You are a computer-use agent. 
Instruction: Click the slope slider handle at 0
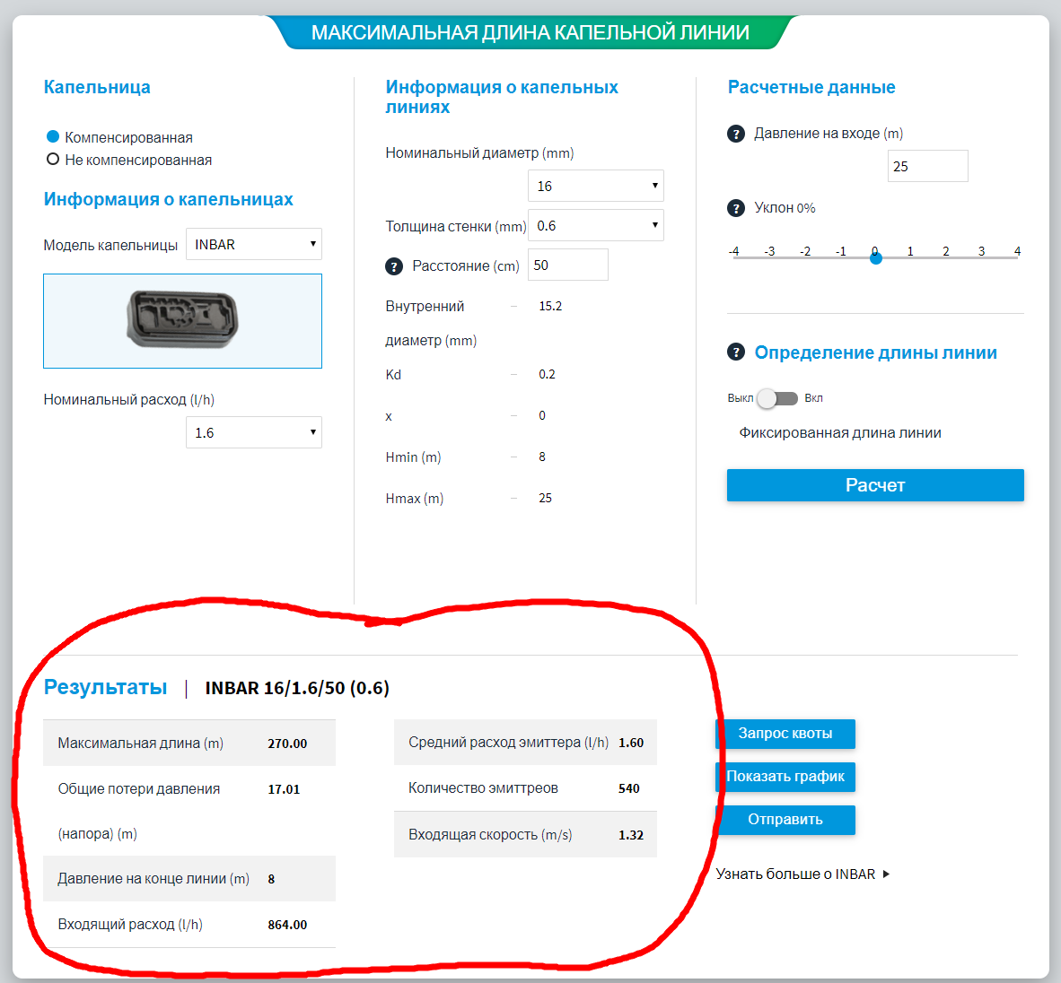click(x=876, y=258)
